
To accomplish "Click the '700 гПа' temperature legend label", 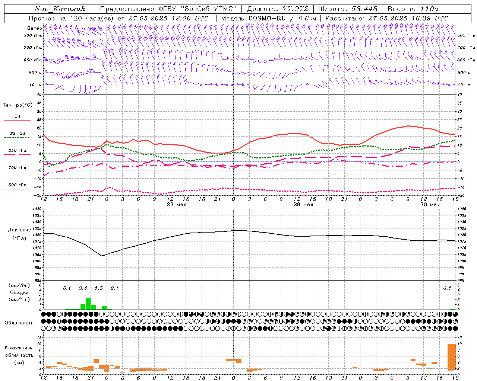I will (18, 167).
